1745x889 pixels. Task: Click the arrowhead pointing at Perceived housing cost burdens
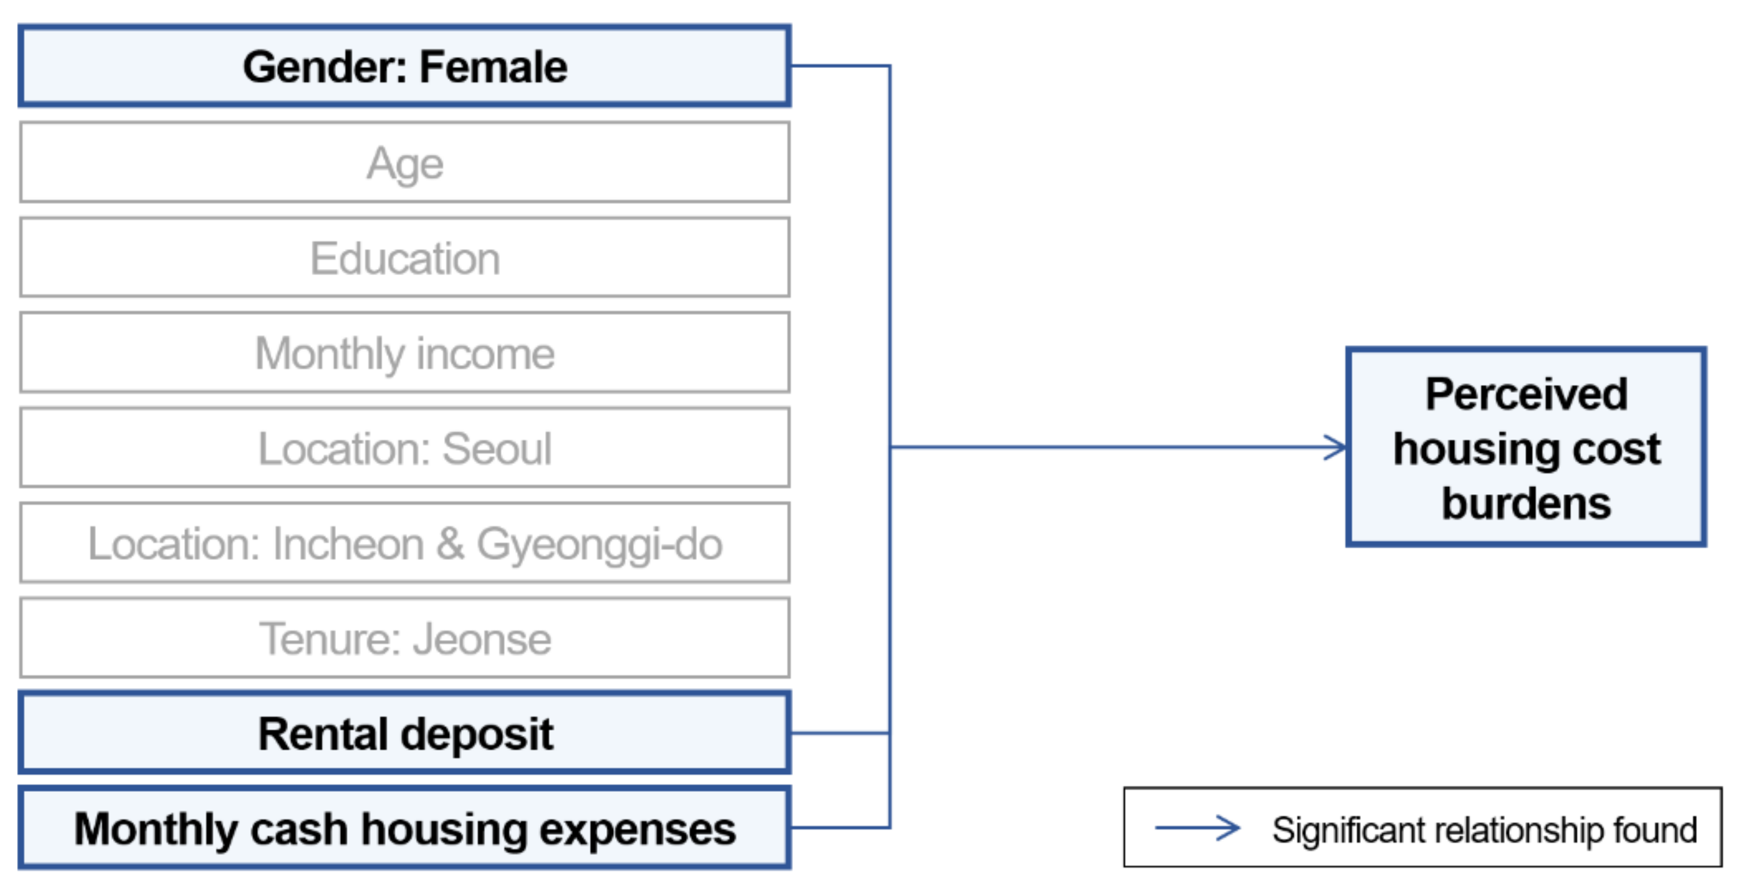[1337, 448]
